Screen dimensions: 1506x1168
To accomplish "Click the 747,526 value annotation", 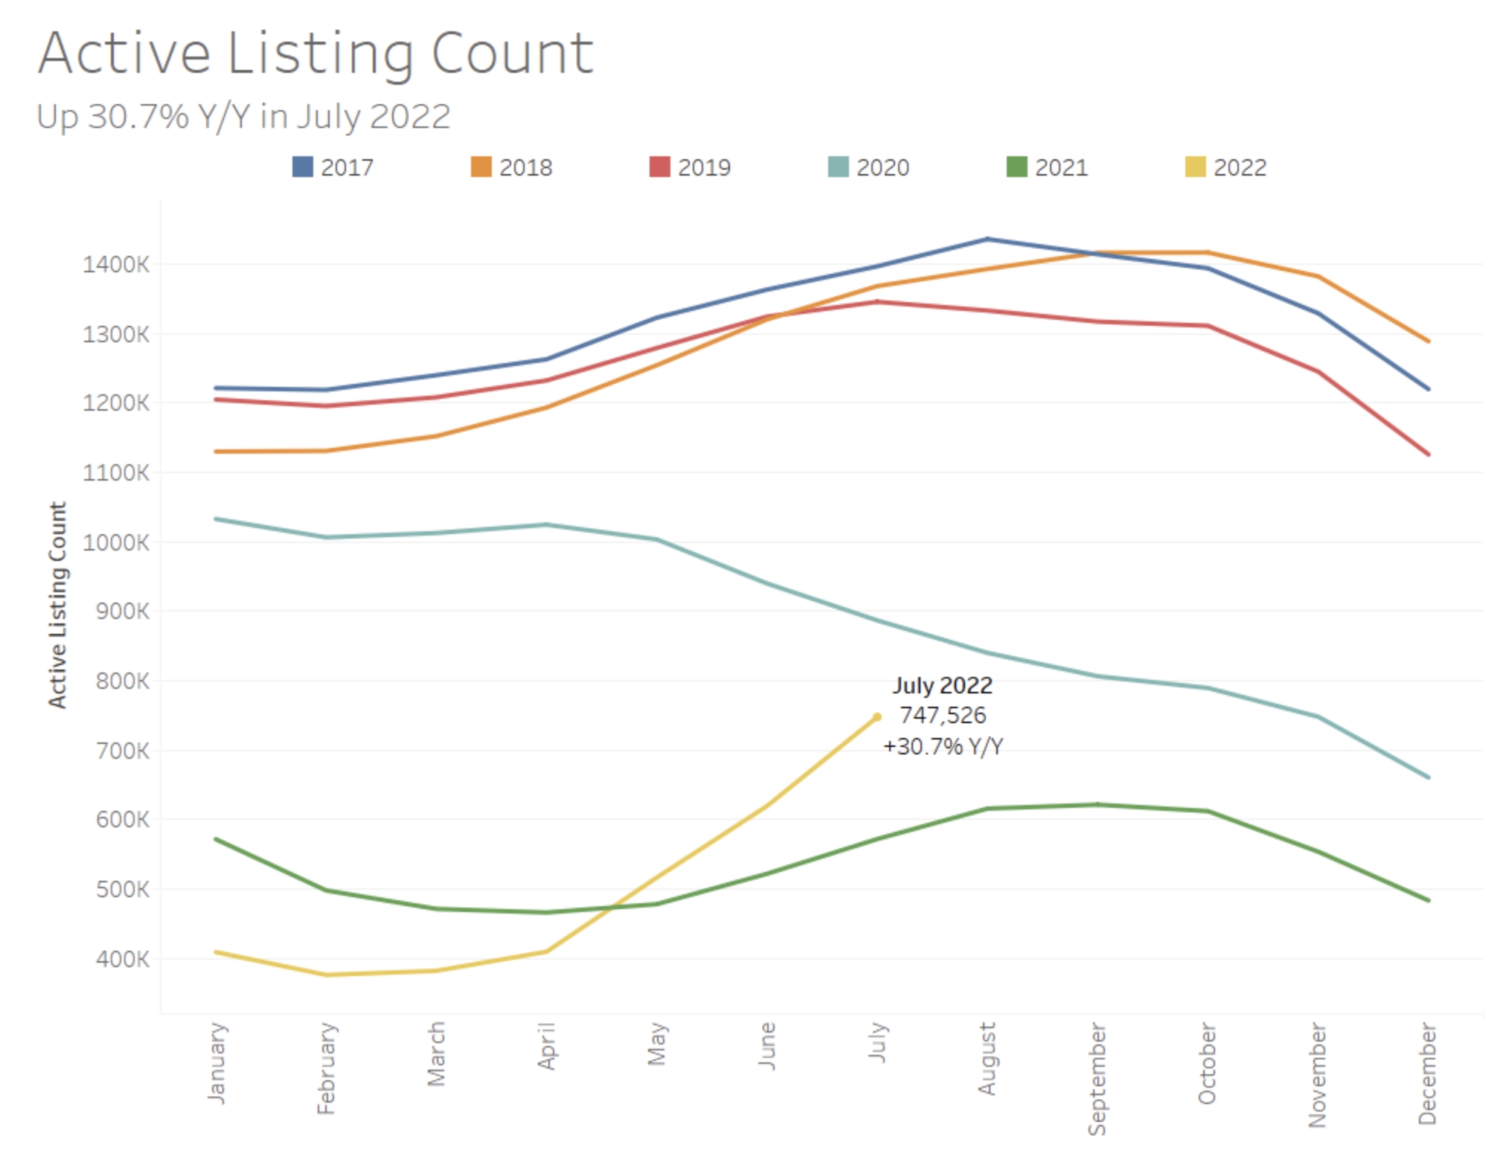I will pos(942,716).
